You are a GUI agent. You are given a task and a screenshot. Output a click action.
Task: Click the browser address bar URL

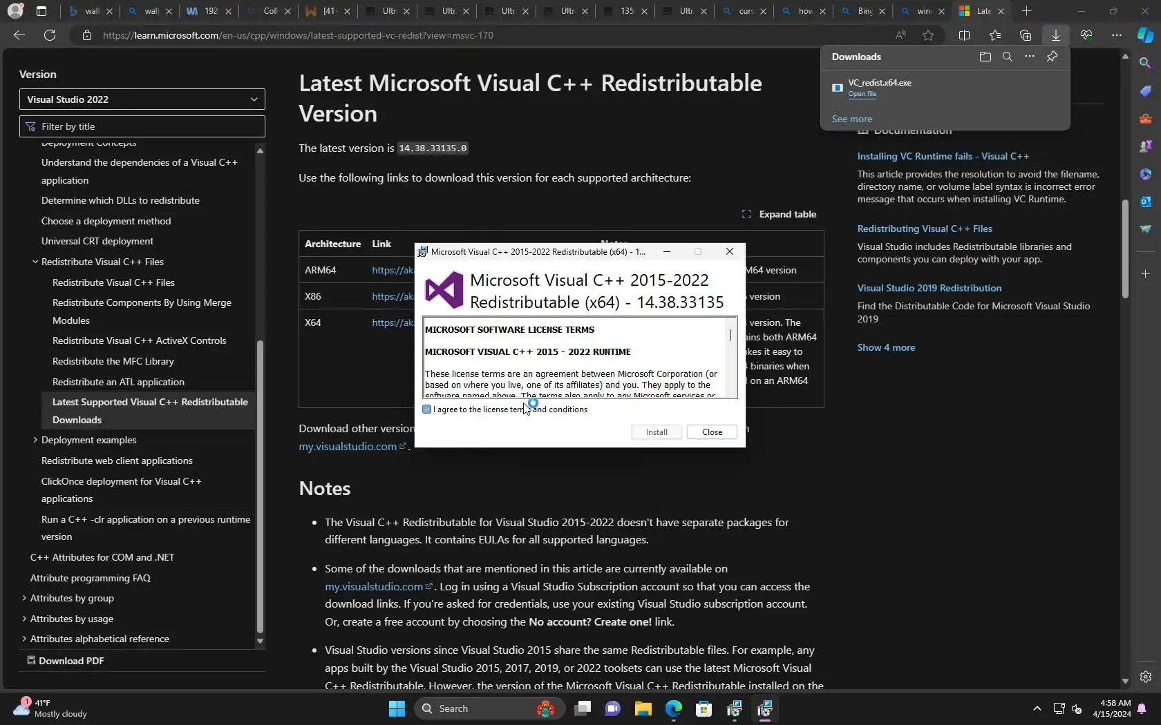point(298,35)
